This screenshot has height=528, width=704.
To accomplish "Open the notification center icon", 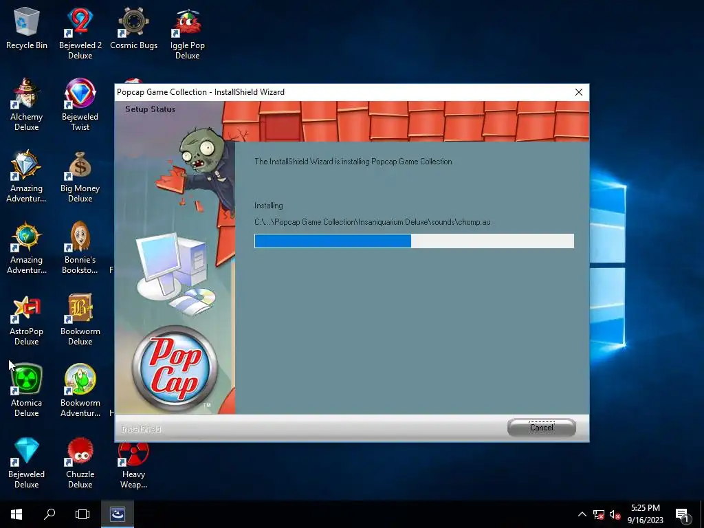I will tap(683, 514).
